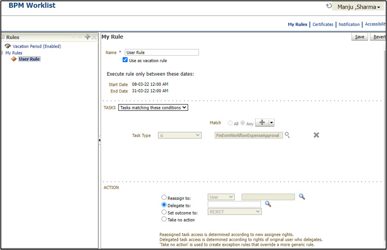Open the Reassign to User type dropdown
387x250 pixels.
221,197
